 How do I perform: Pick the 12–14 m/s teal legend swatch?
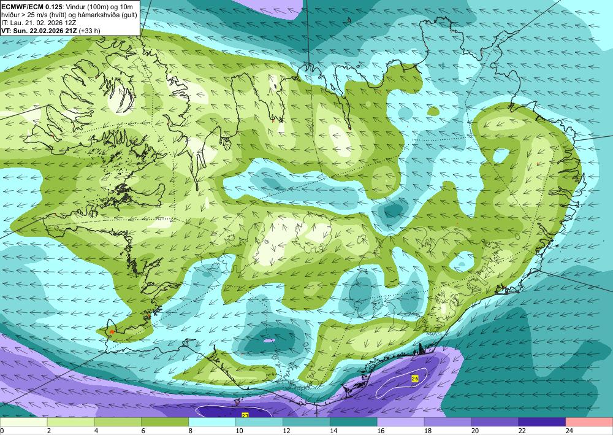pos(306,422)
